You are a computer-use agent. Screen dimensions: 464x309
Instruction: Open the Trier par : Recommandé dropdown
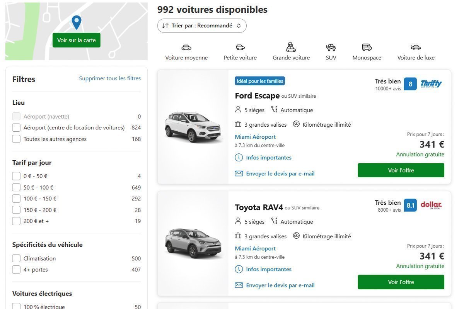(202, 26)
